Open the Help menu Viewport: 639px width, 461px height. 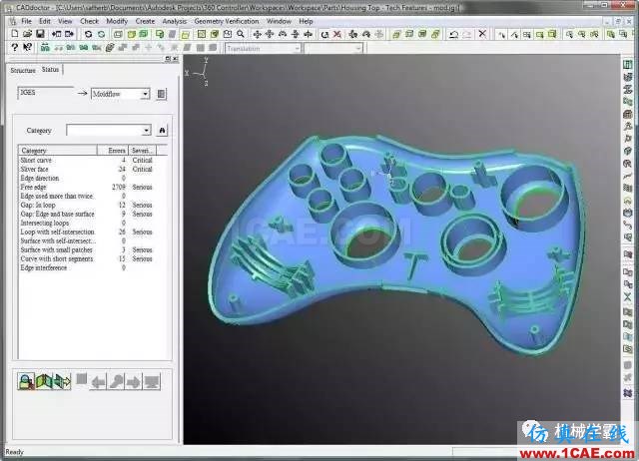(x=306, y=21)
